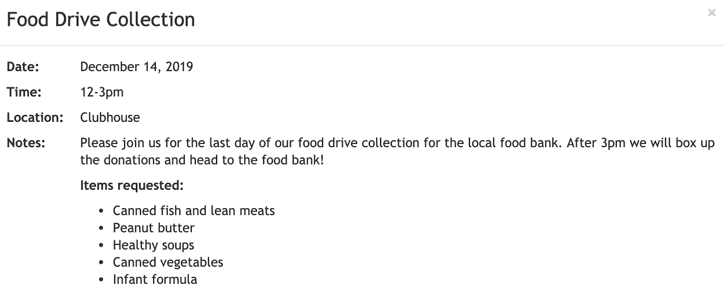725x292 pixels.
Task: Click the 12-3pm time value
Action: [101, 92]
